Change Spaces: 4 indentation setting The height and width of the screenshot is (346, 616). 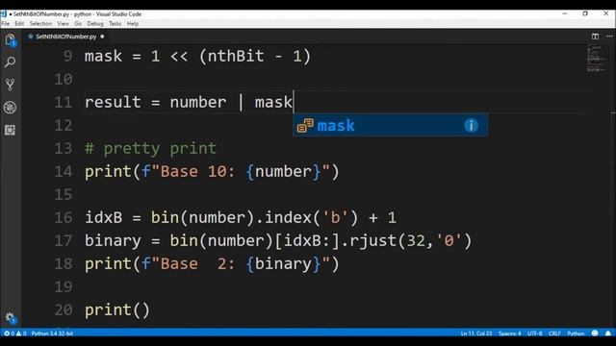pyautogui.click(x=509, y=334)
